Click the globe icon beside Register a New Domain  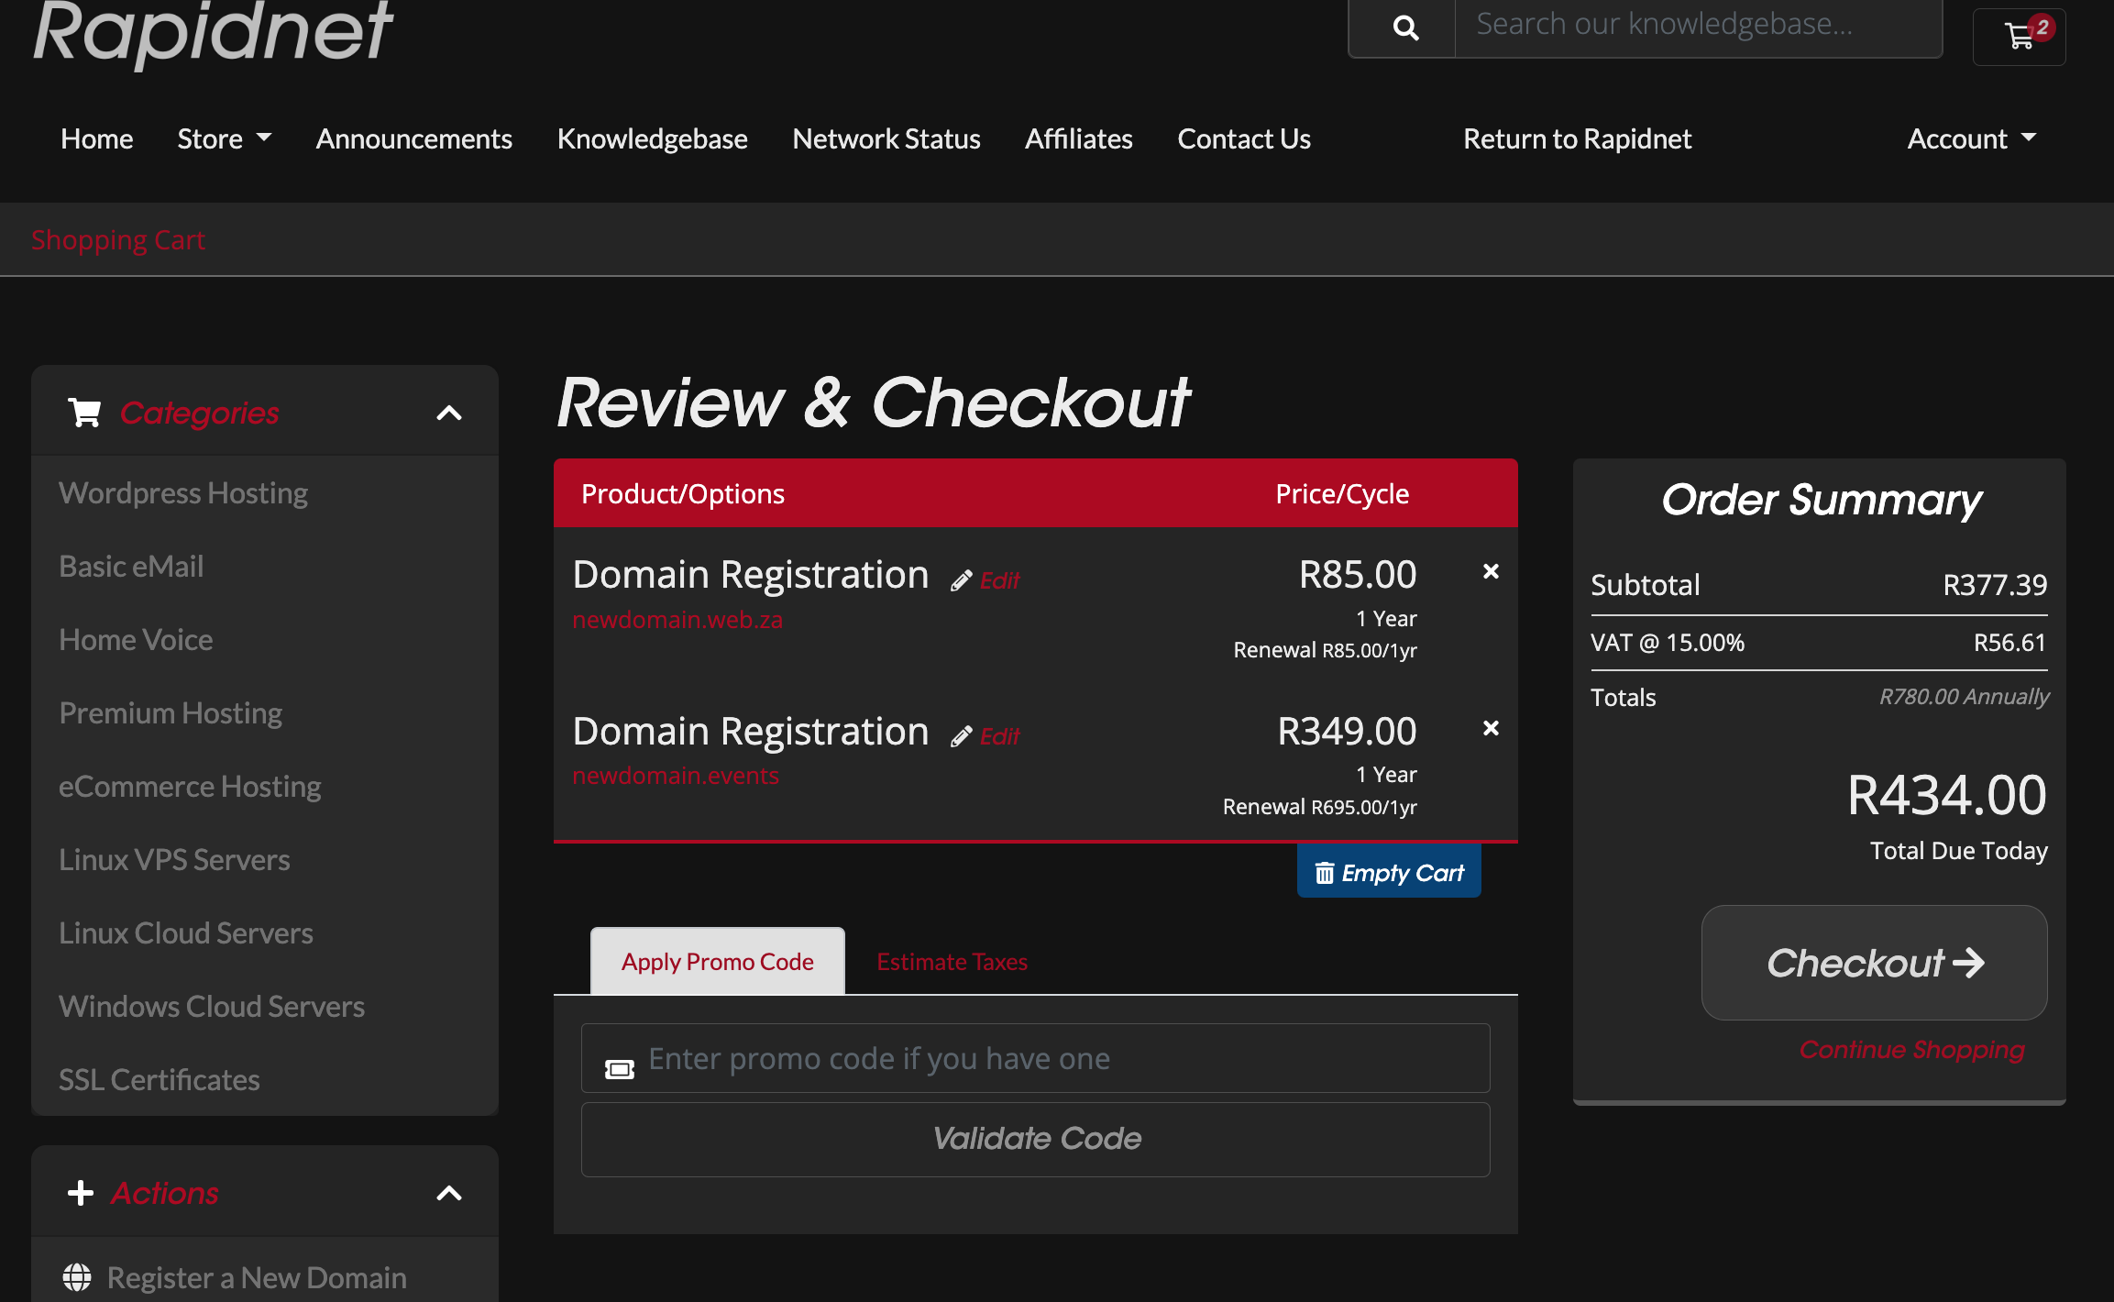tap(77, 1276)
